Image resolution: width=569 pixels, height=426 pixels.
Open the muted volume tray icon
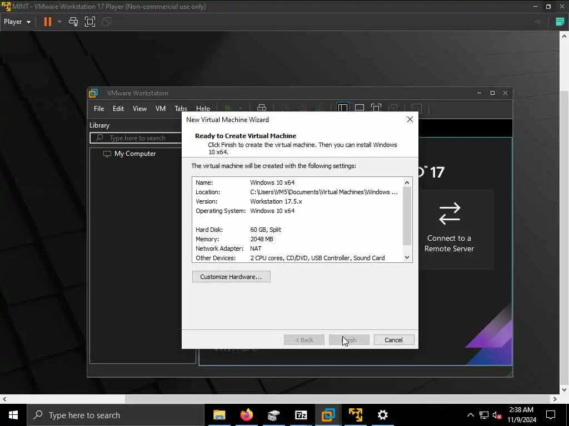(497, 415)
